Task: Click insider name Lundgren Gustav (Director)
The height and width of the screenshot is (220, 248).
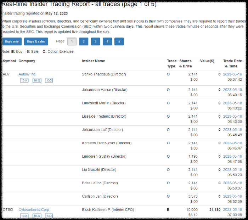Action: tap(104, 156)
